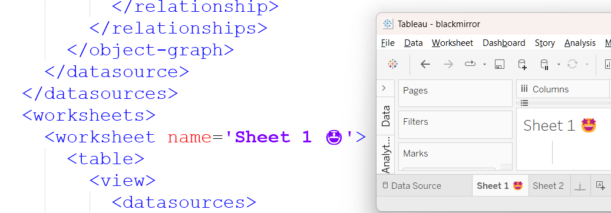Select the _j_ sheet tab

[x=580, y=186]
